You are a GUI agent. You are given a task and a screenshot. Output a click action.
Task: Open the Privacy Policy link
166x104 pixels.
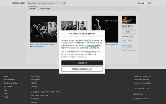coord(93,45)
